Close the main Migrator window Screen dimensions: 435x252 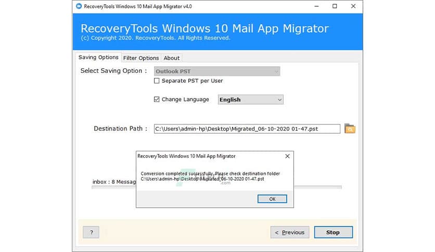pos(353,6)
